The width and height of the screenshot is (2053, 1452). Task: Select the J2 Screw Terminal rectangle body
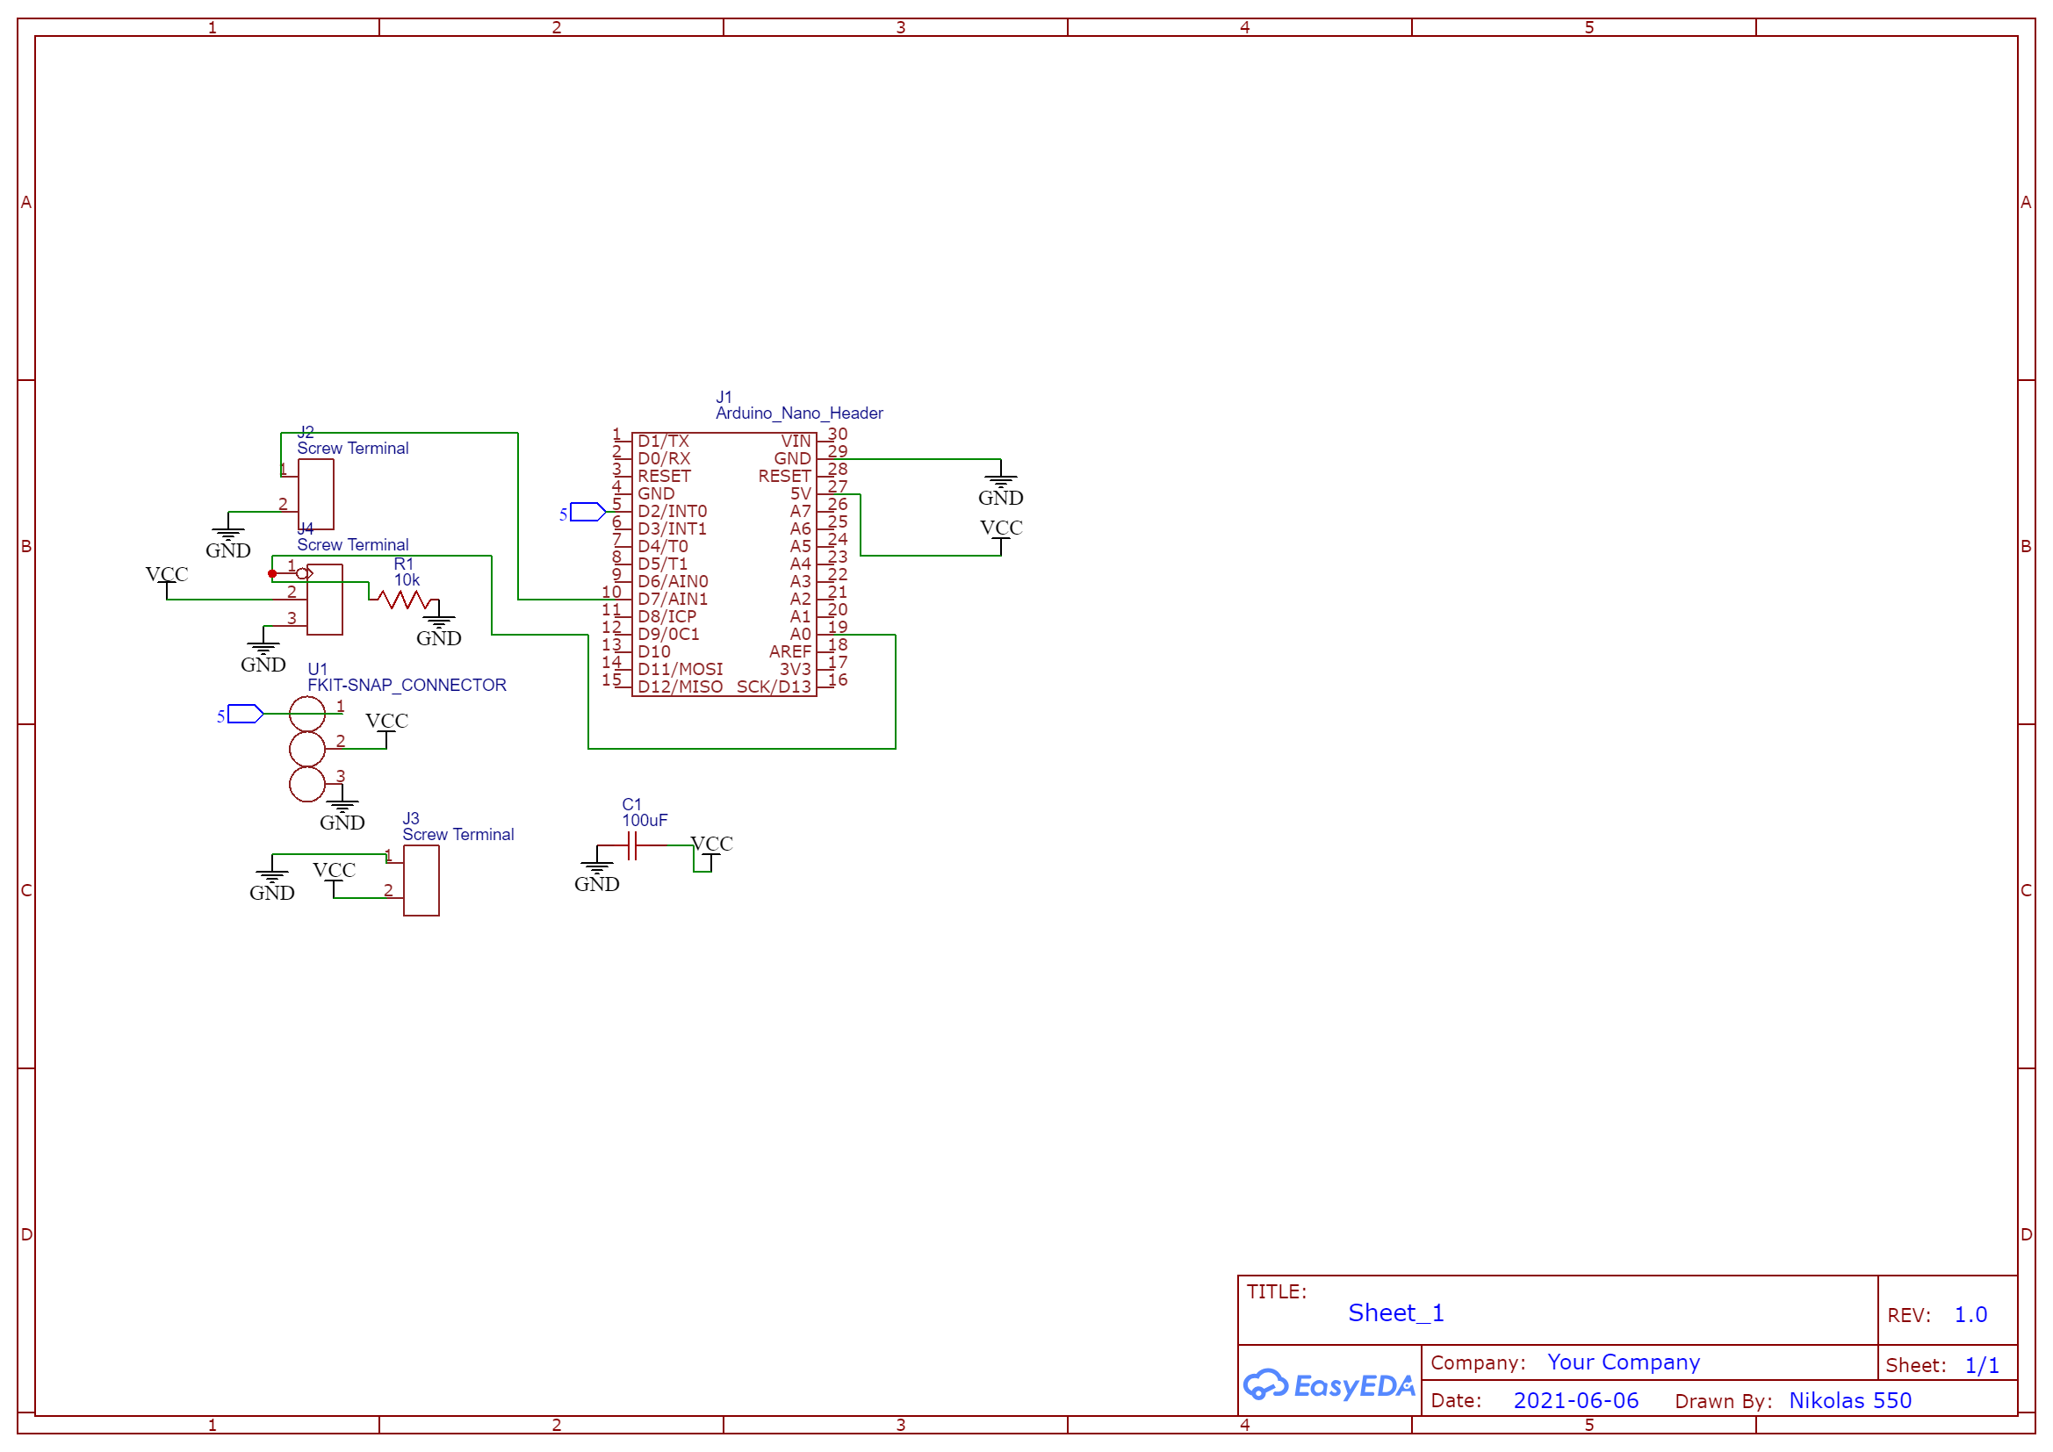click(x=315, y=494)
